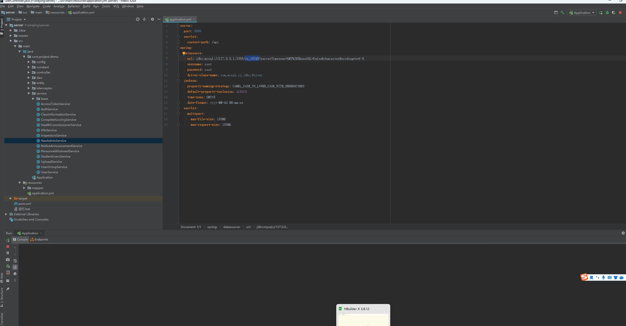
Task: Toggle the Pin Tab icon in Run panel
Action: (8, 289)
